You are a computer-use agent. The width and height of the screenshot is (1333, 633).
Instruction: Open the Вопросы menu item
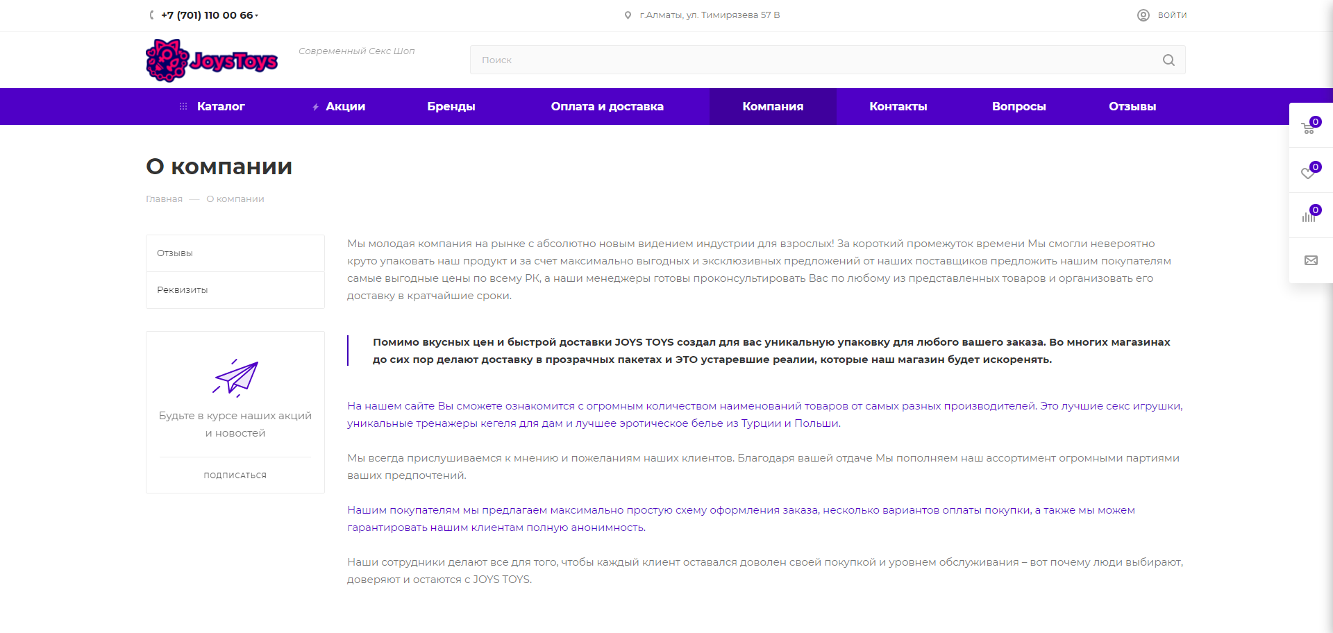pyautogui.click(x=1018, y=106)
